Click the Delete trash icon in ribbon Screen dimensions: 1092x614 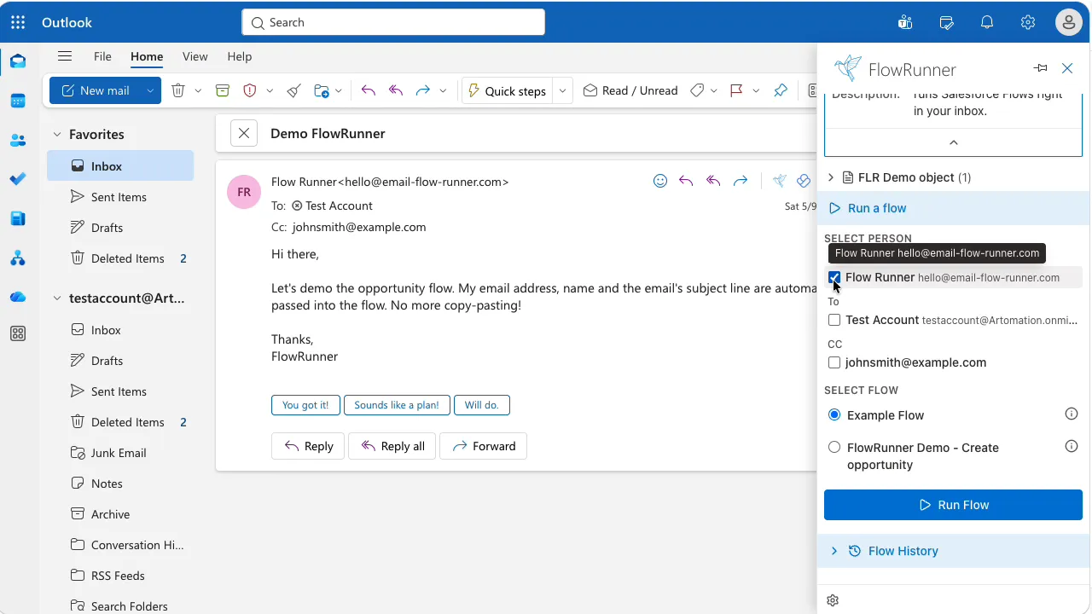pos(177,90)
